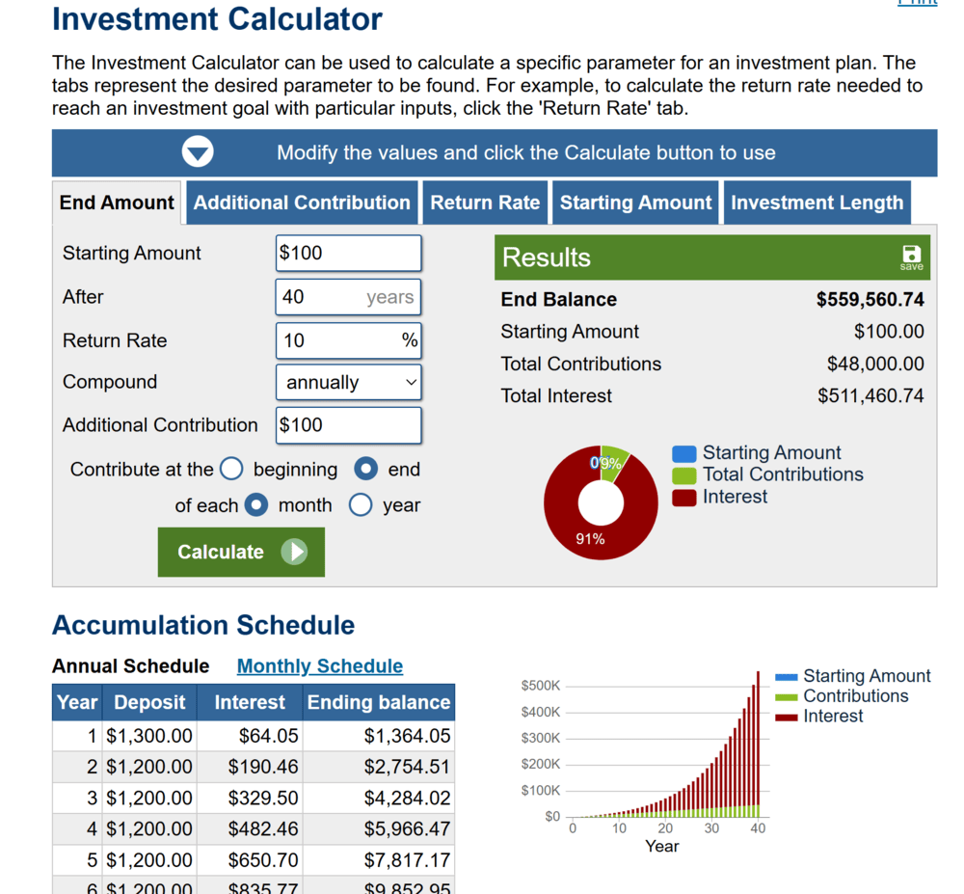Click the green Total Contributions legend swatch

point(683,475)
